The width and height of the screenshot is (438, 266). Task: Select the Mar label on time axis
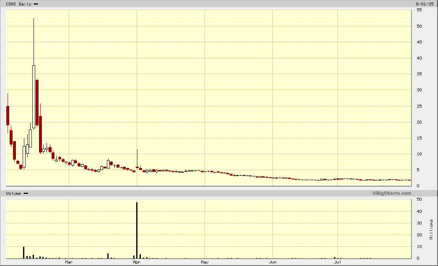[69, 262]
